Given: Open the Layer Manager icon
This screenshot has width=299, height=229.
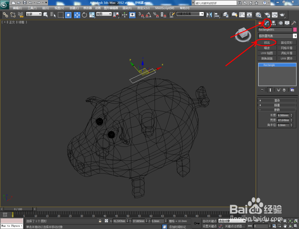Looking at the screenshot, I should [226, 15].
